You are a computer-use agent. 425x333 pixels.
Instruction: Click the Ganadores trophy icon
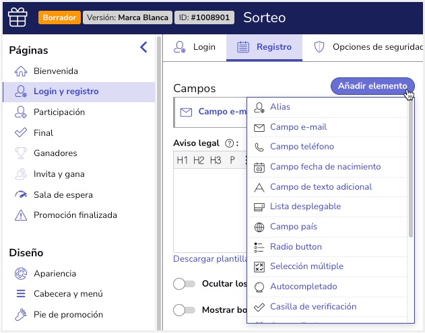21,153
